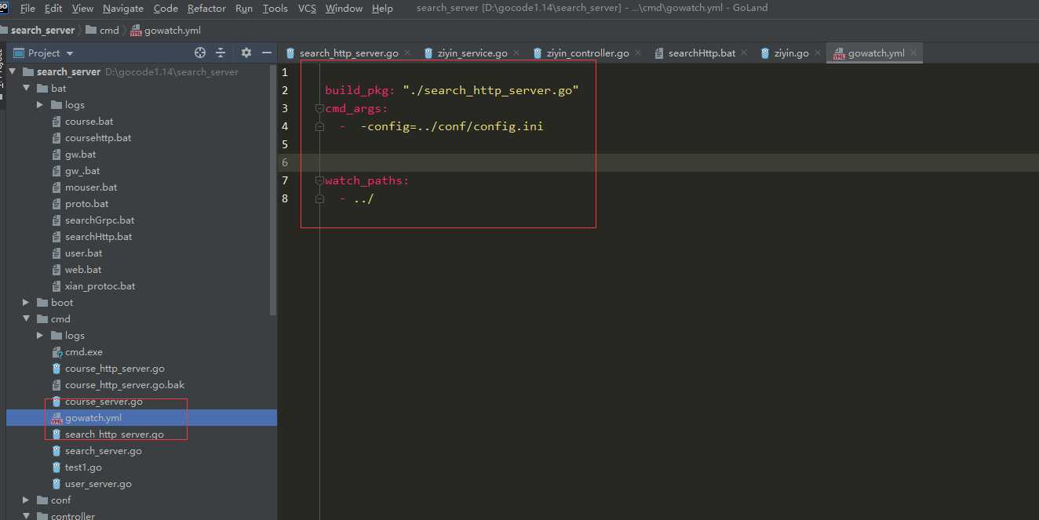Open the Code menu
The width and height of the screenshot is (1039, 520).
166,8
